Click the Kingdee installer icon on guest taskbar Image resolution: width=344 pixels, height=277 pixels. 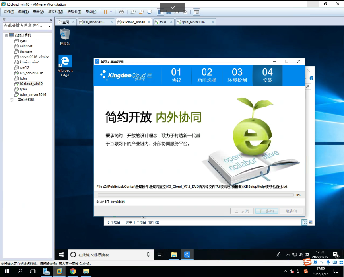(x=187, y=255)
